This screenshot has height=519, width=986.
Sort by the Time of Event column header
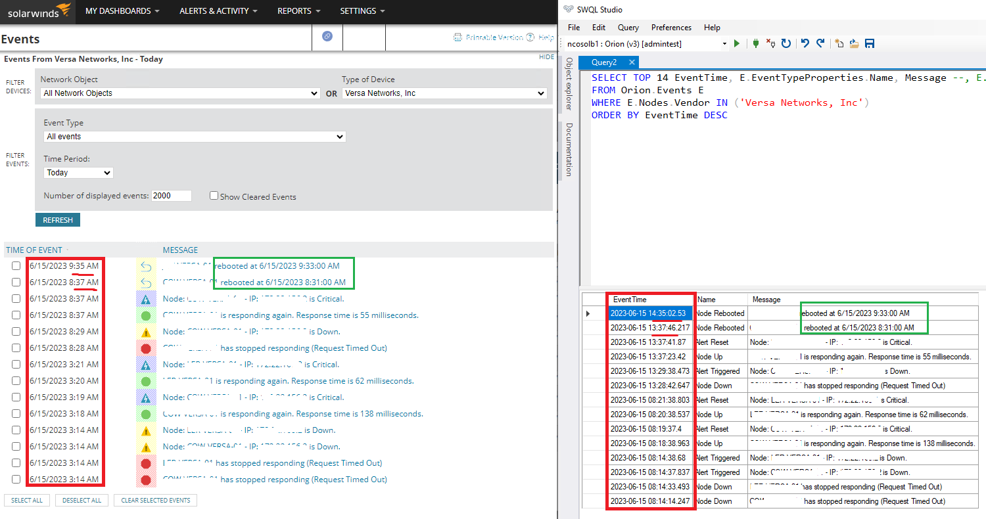coord(34,250)
